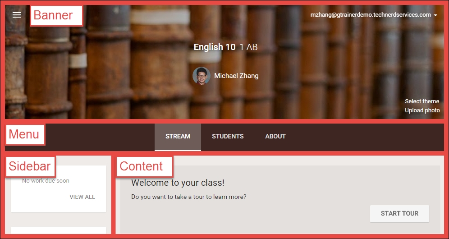
Task: Click Michael Zhang's profile photo
Action: pyautogui.click(x=202, y=76)
